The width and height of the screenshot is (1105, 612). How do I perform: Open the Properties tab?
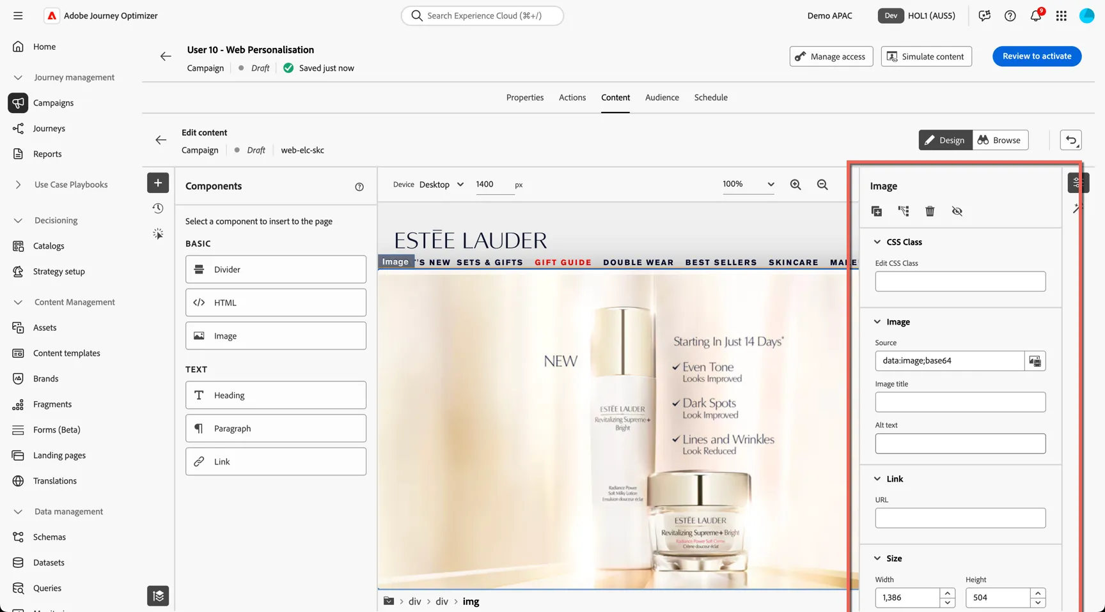pos(525,98)
